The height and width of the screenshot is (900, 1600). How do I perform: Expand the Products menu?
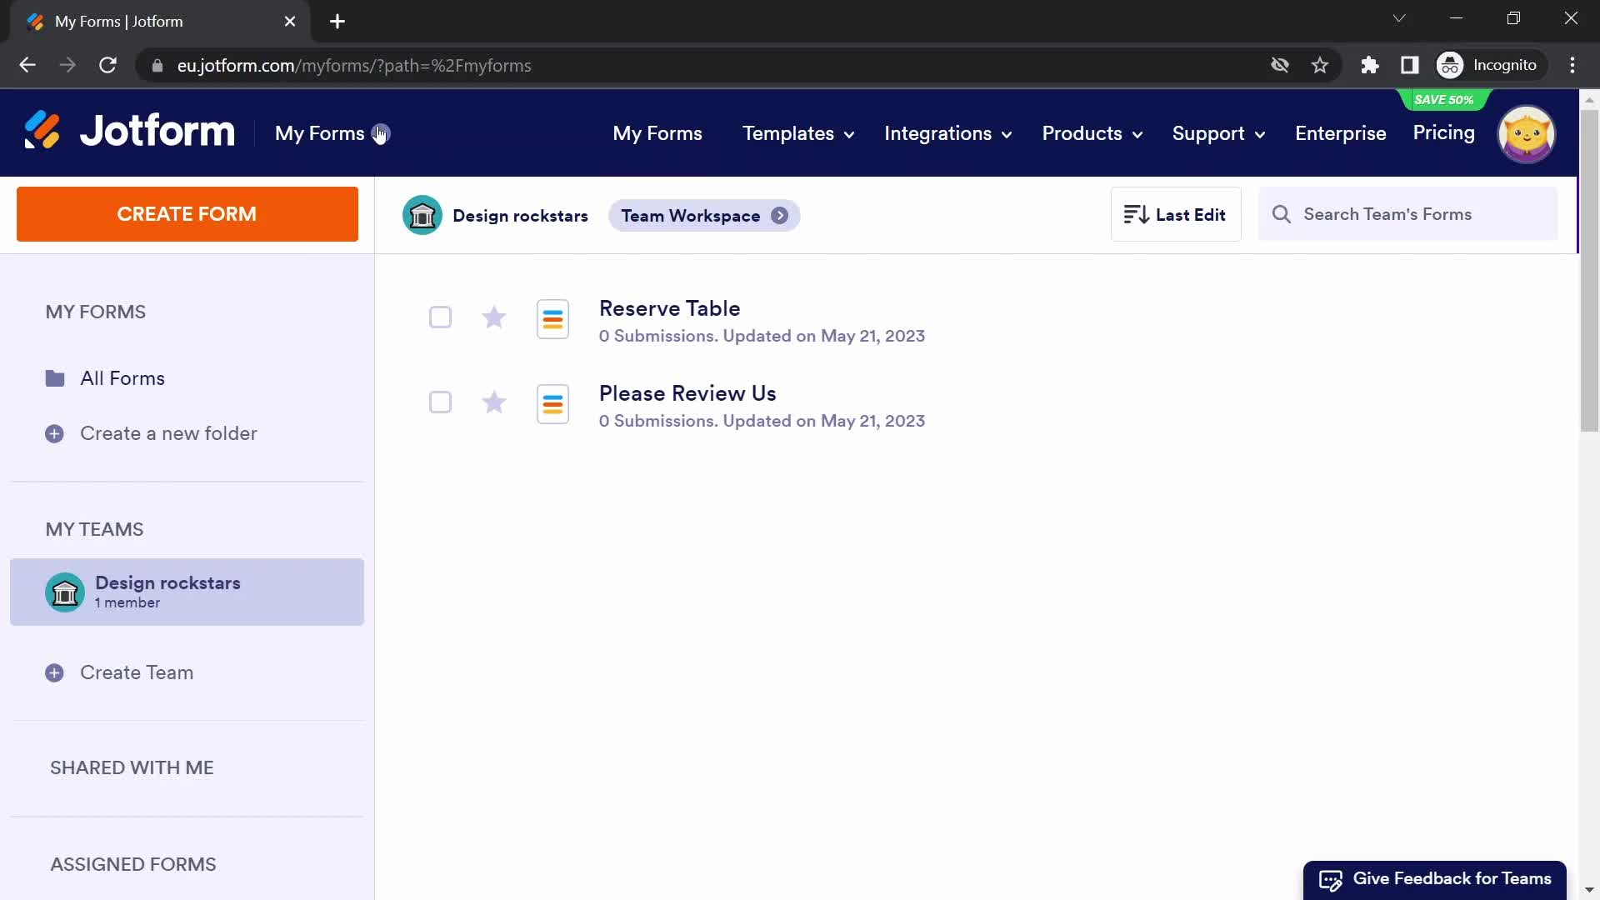[x=1092, y=133]
